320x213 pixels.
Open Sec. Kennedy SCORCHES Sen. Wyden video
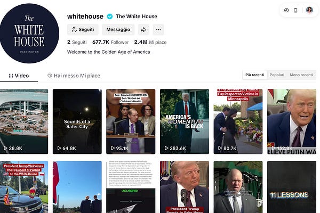click(131, 121)
